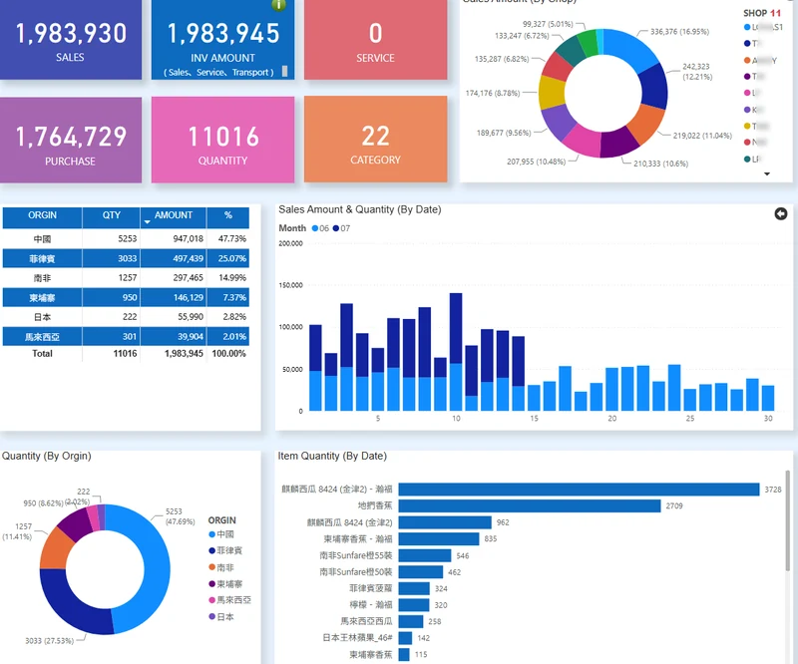Toggle Month 06 legend swatch
Screen dimensions: 798x664
(315, 228)
